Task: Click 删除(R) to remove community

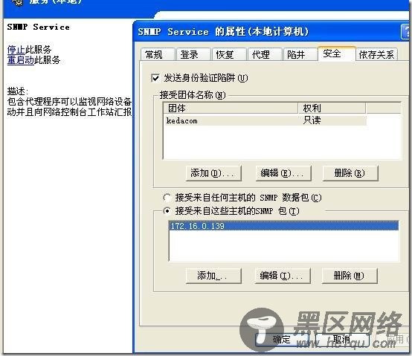Action: pos(350,173)
